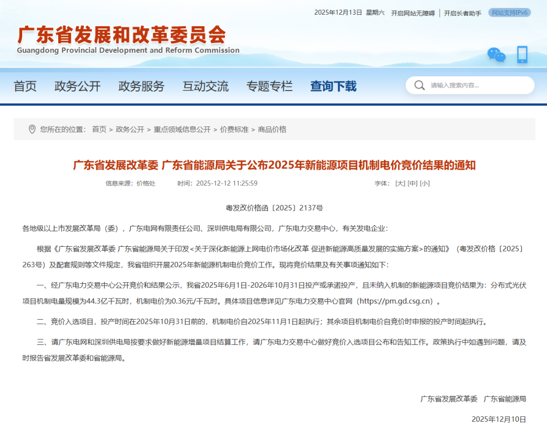
Task: Set font size to large [大]
Action: [x=400, y=184]
